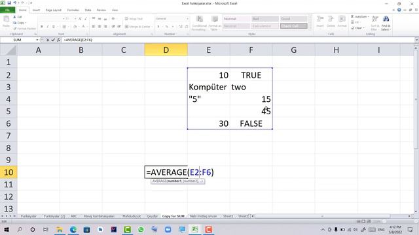The height and width of the screenshot is (235, 419).
Task: Open Conditional Formatting menu
Action: click(199, 23)
